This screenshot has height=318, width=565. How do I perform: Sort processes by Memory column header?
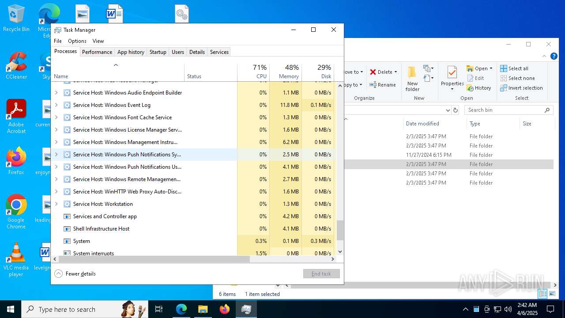point(286,72)
